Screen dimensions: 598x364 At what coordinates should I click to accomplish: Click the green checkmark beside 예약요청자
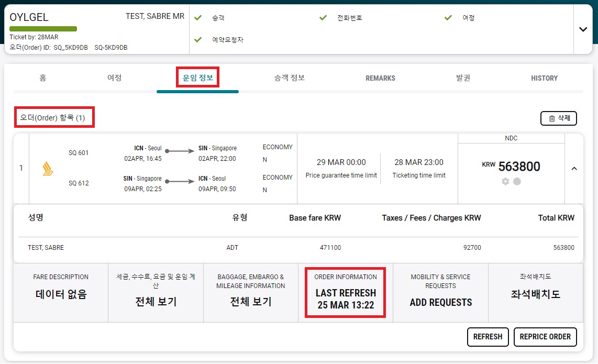click(198, 39)
